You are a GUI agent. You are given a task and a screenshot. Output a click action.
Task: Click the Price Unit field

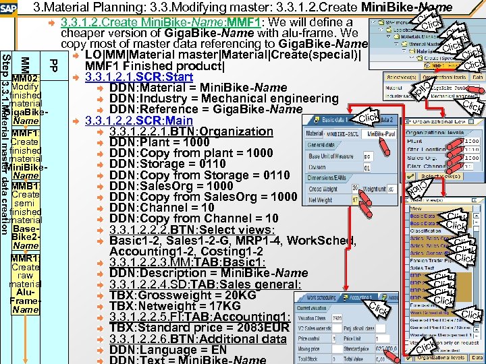click(x=382, y=339)
